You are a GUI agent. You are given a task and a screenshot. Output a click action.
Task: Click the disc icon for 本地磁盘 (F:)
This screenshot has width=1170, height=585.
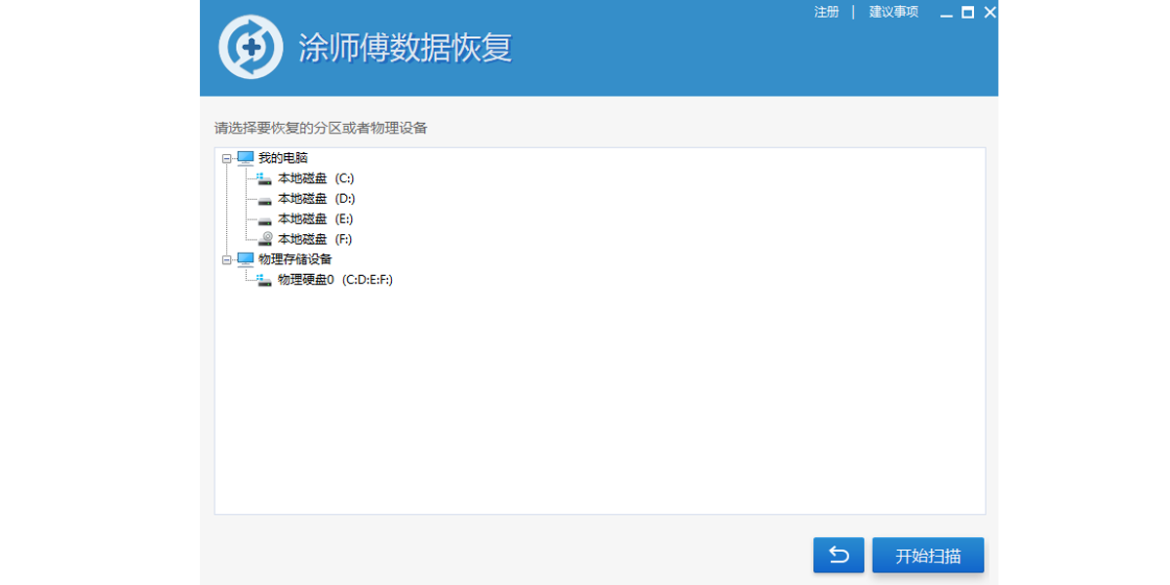coord(264,239)
